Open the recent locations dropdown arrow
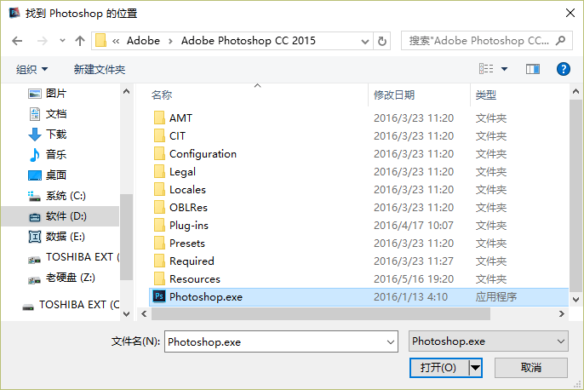The width and height of the screenshot is (584, 390). click(x=62, y=41)
